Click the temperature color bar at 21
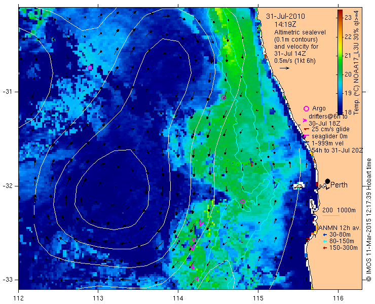 tap(340, 56)
